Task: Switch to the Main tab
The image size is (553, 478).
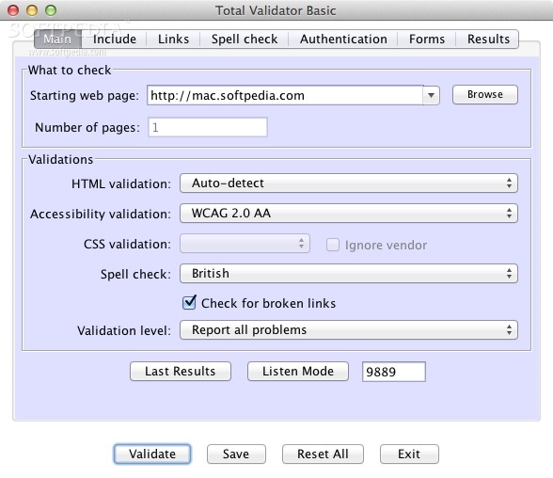Action: tap(58, 39)
